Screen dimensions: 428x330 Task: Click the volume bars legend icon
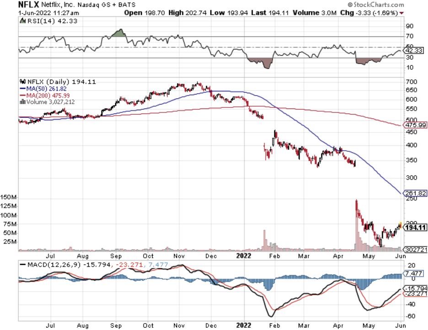click(23, 102)
